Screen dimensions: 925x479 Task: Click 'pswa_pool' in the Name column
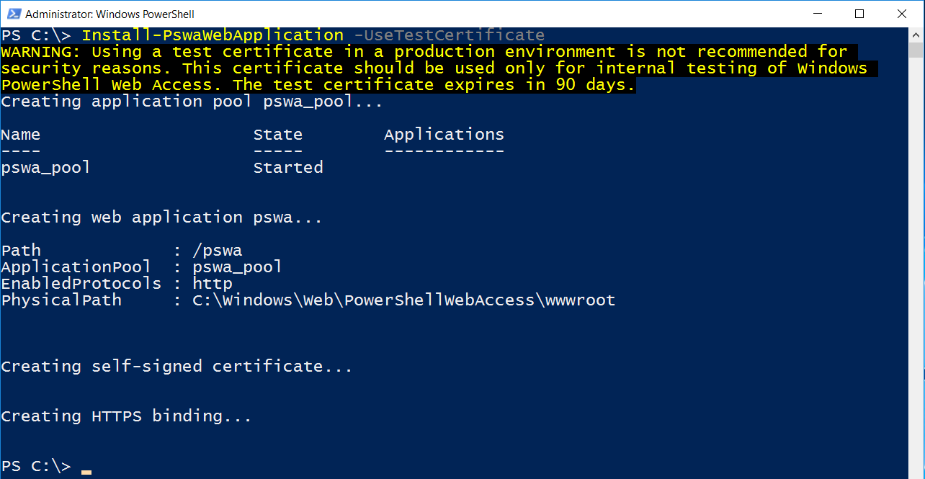pyautogui.click(x=46, y=168)
